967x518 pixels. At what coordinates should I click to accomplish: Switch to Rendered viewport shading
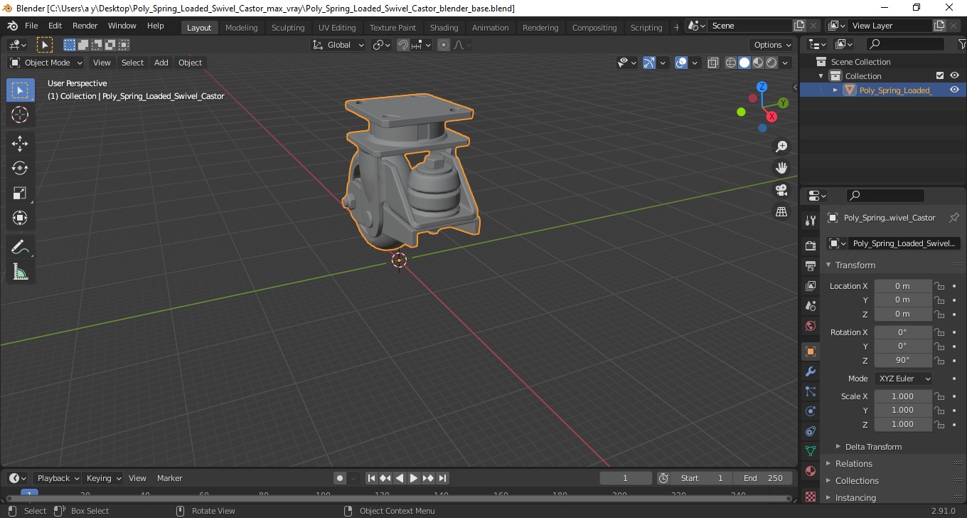point(771,63)
